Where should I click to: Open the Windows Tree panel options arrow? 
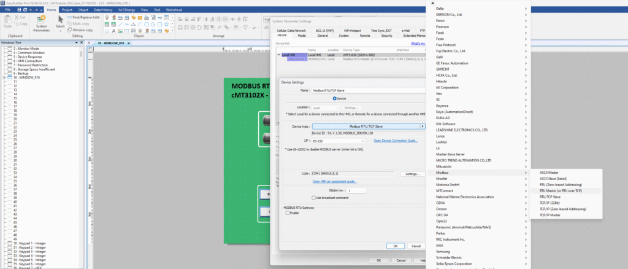76,42
